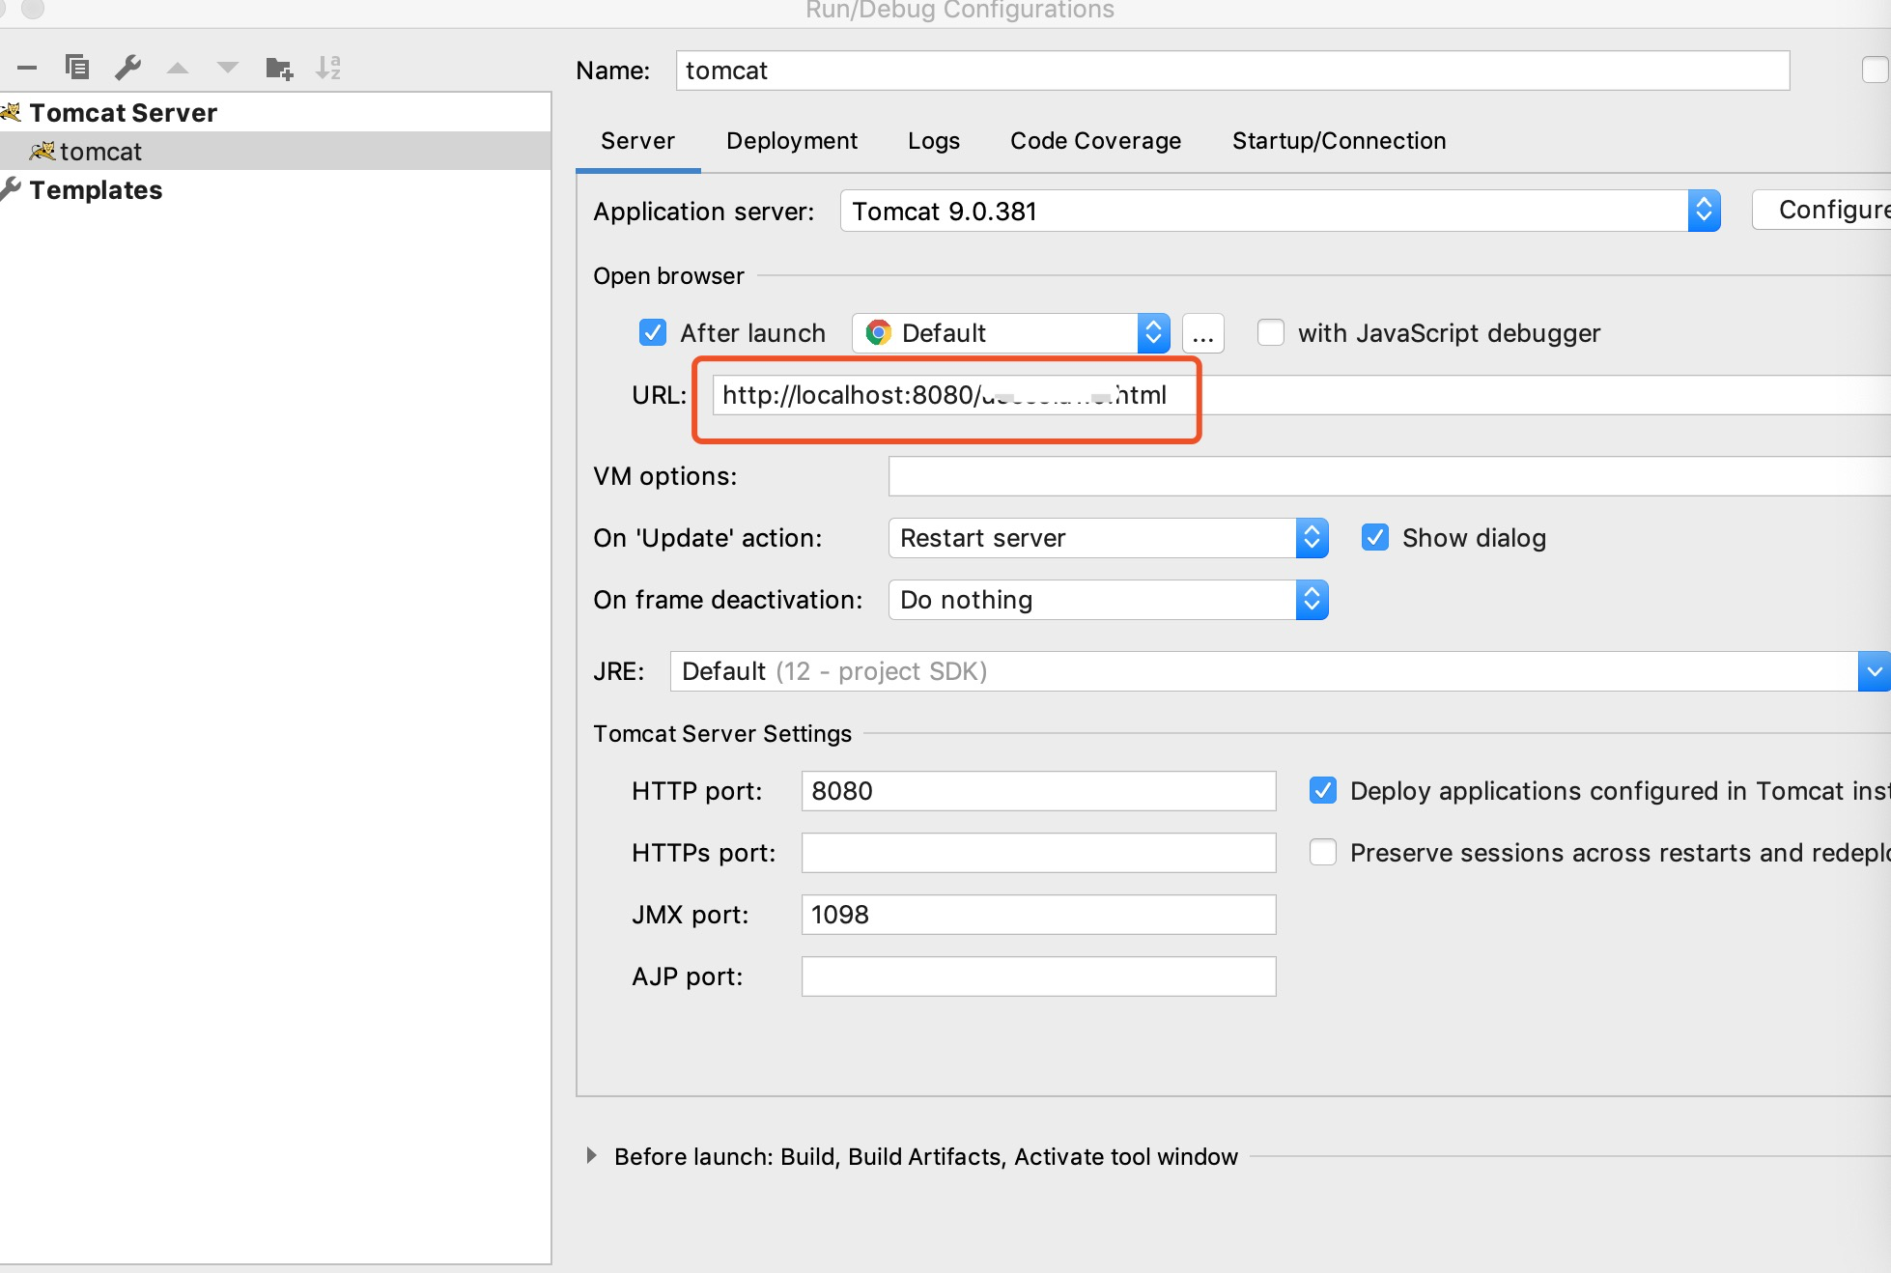Switch to the Deployment tab
The height and width of the screenshot is (1273, 1891).
pos(791,141)
